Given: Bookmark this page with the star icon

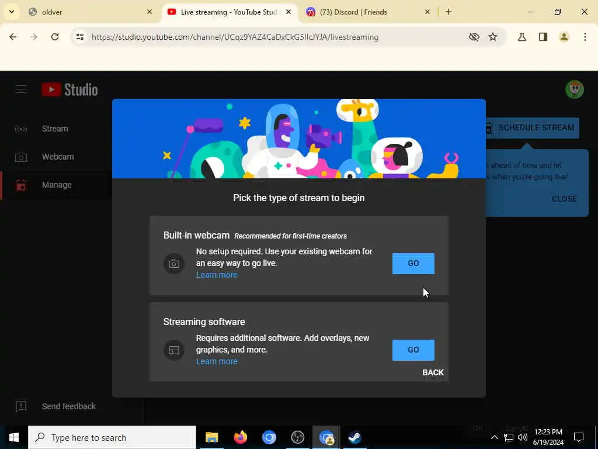Looking at the screenshot, I should click(x=493, y=37).
